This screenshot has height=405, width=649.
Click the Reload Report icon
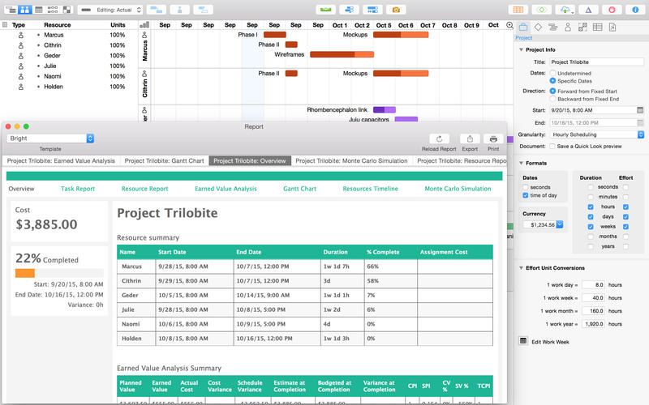pyautogui.click(x=439, y=139)
